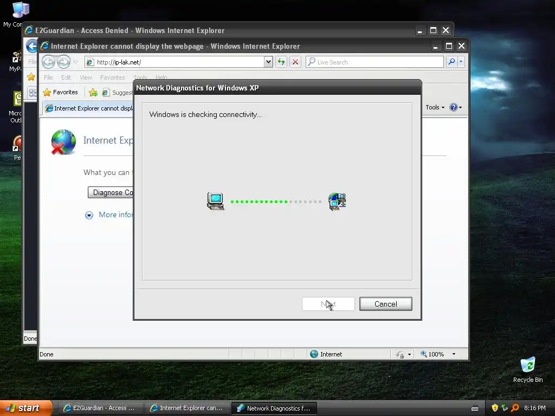Click the network globe computers icon in diagnostics
This screenshot has width=555, height=416.
[x=337, y=201]
